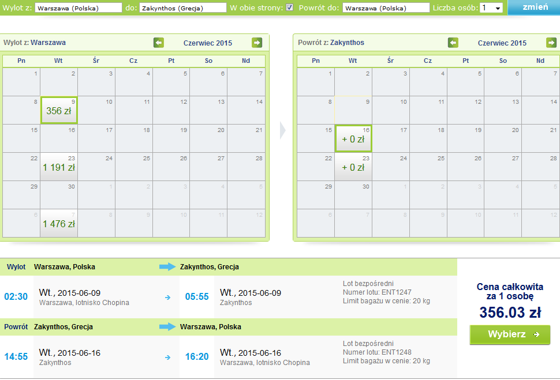Select June 9 departure for 356 zł

(x=59, y=110)
